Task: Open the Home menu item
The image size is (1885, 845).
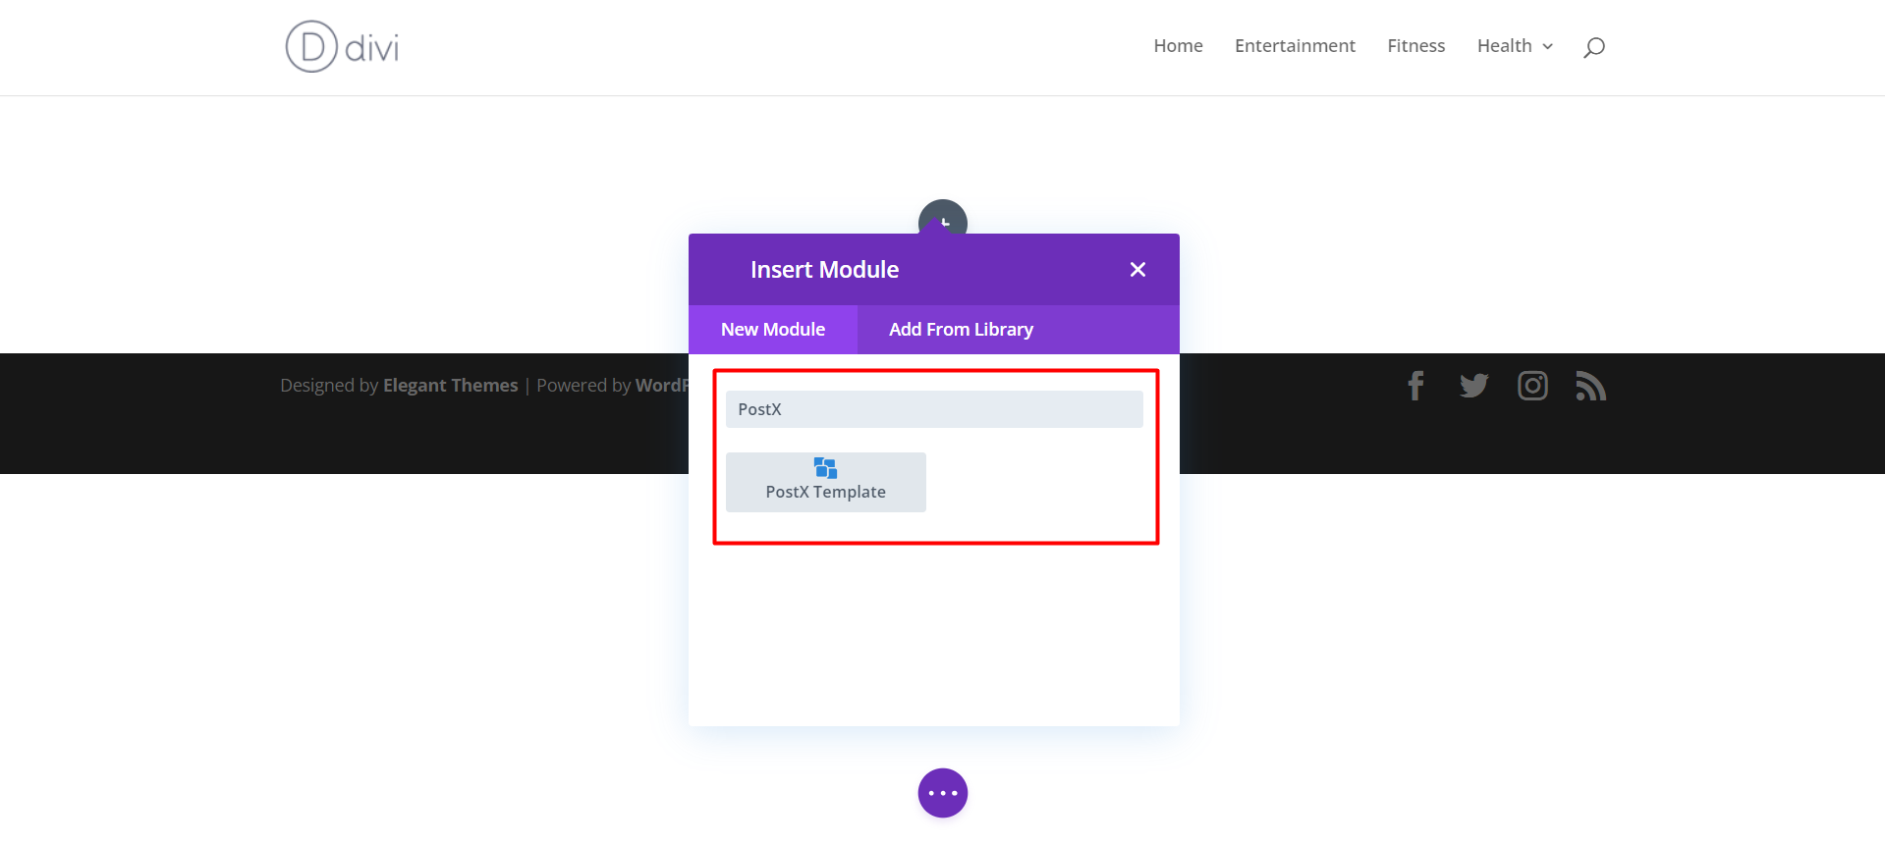Action: [x=1178, y=46]
